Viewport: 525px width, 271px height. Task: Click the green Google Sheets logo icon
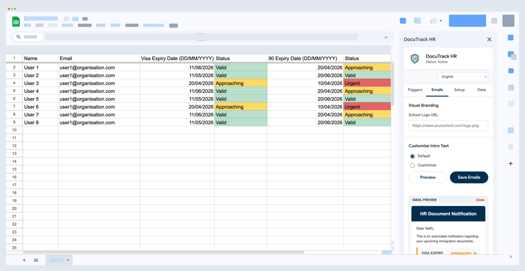click(16, 22)
